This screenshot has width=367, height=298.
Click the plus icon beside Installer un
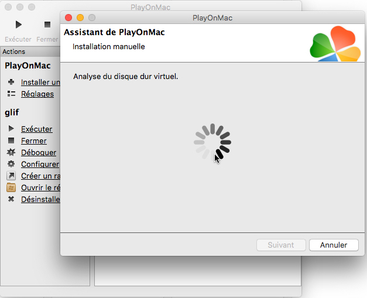(x=11, y=82)
